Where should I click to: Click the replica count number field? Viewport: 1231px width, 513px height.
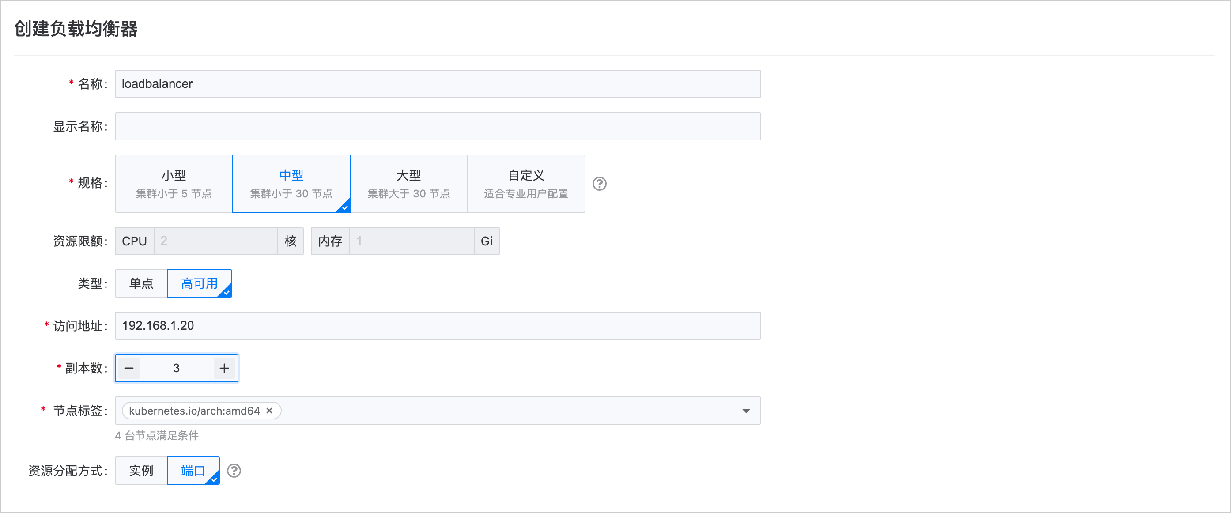(176, 368)
